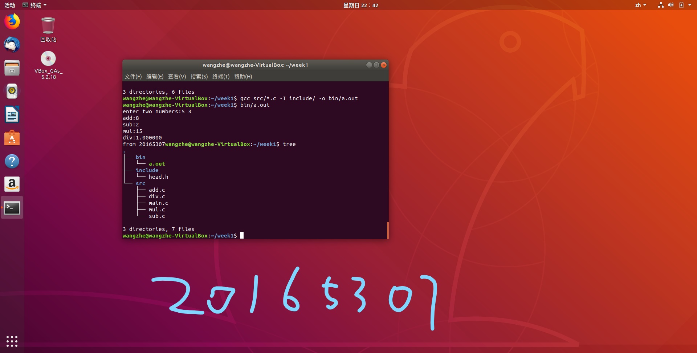Launch LibreOffice Writer from the dock
Viewport: 697px width, 353px height.
[12, 115]
